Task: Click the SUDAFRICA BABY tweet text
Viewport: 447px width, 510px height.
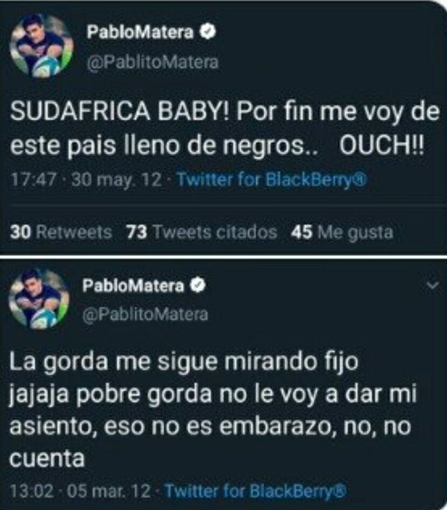Action: click(224, 128)
